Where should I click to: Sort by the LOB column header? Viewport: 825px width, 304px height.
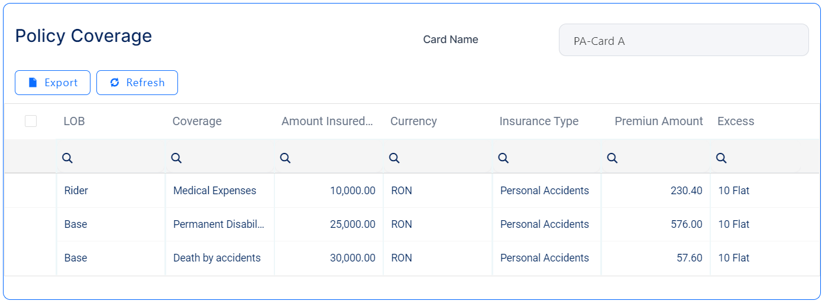(75, 121)
